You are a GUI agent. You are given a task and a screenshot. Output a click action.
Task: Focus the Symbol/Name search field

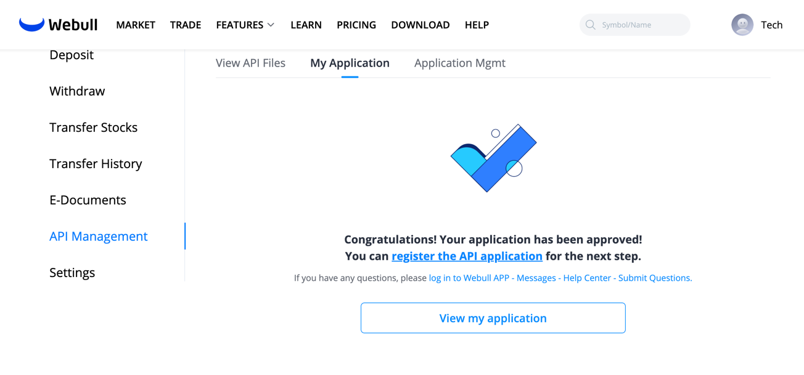[641, 25]
